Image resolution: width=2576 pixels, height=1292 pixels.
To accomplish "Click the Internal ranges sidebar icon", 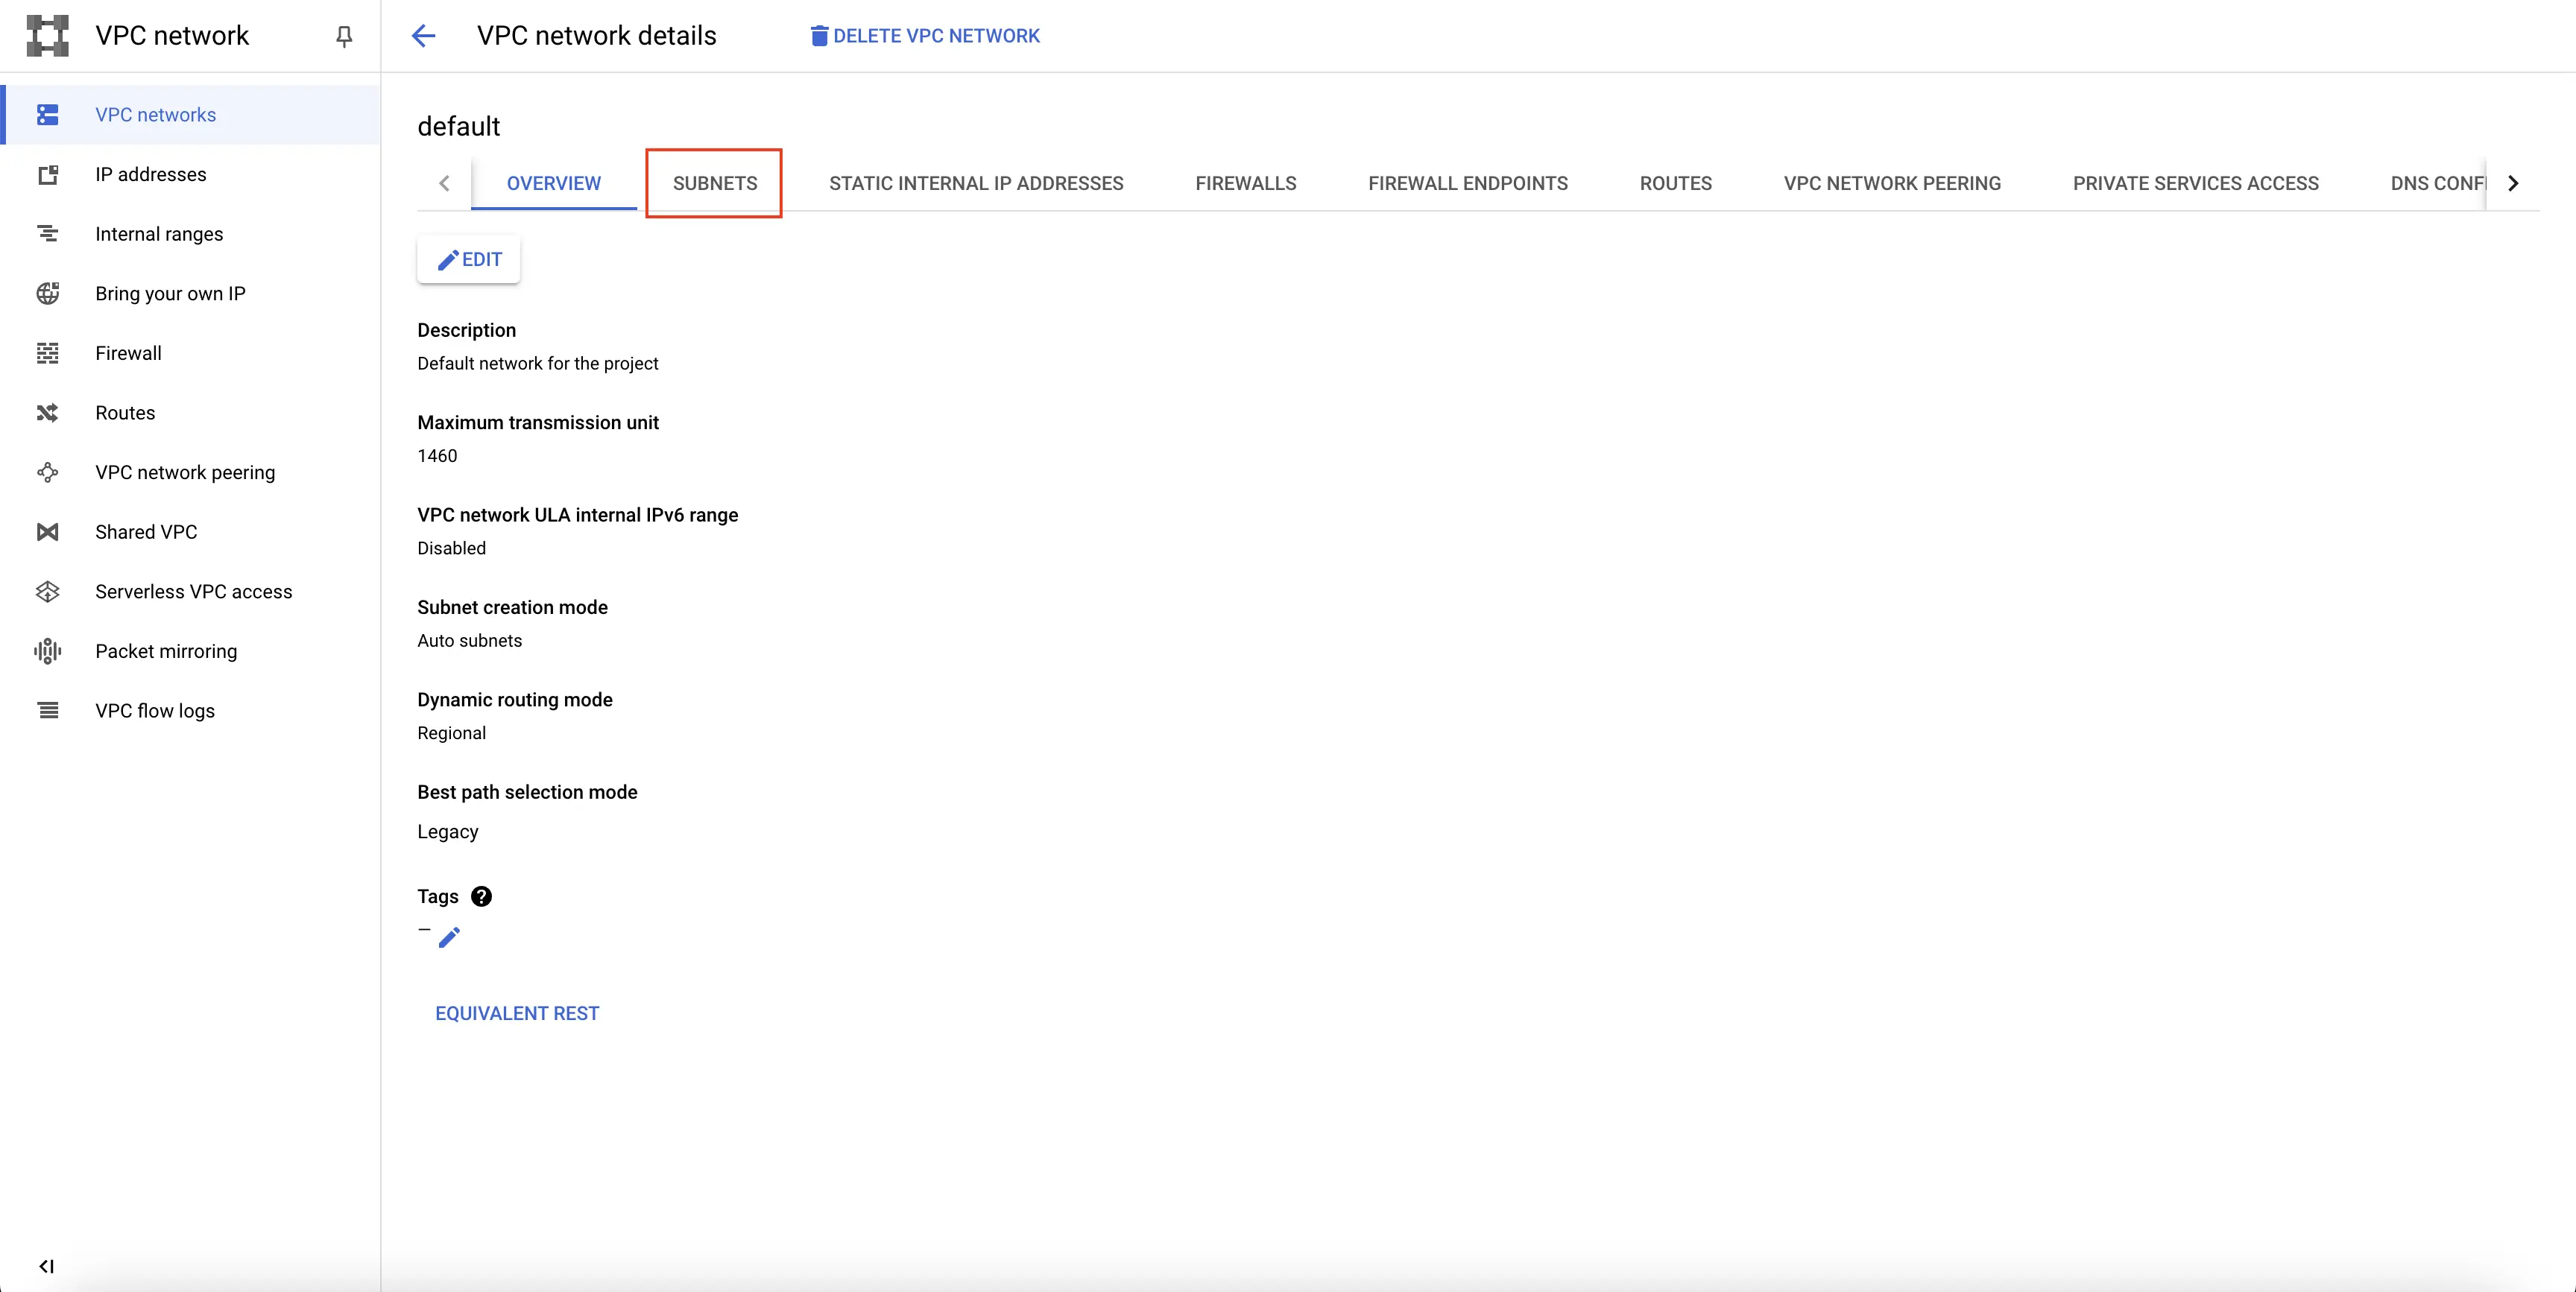I will tap(47, 234).
